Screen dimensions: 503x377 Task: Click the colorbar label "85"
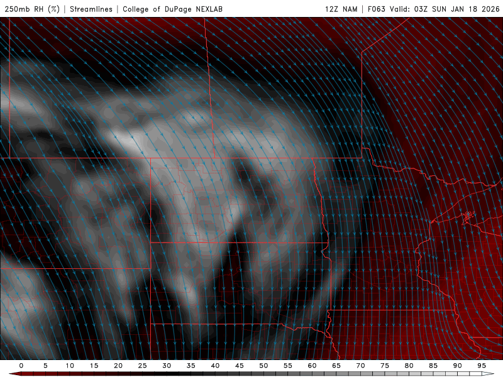[x=433, y=366]
